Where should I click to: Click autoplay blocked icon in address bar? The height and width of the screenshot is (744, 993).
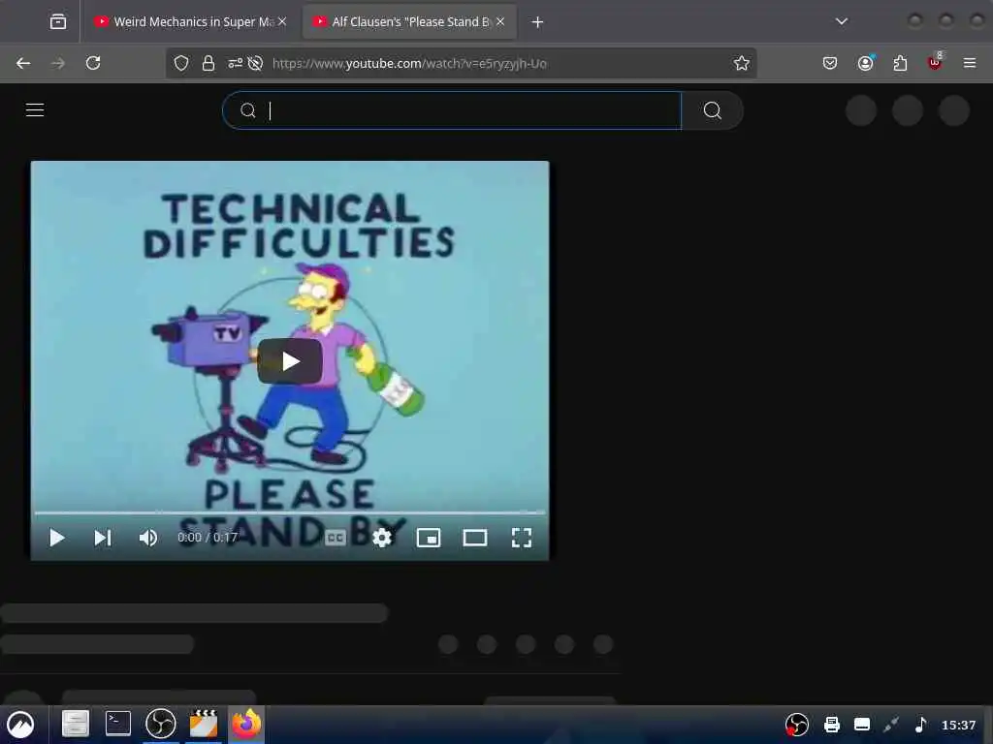tap(255, 63)
